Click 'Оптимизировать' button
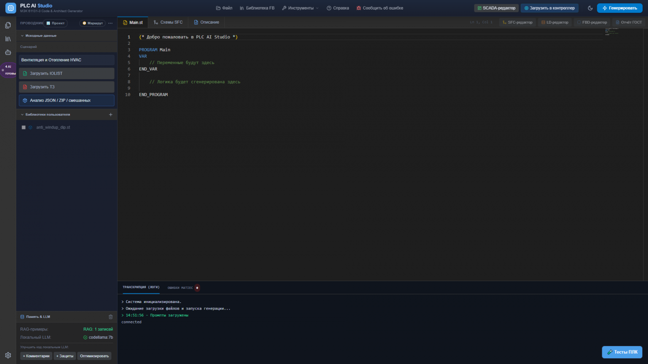648x364 pixels. click(94, 356)
